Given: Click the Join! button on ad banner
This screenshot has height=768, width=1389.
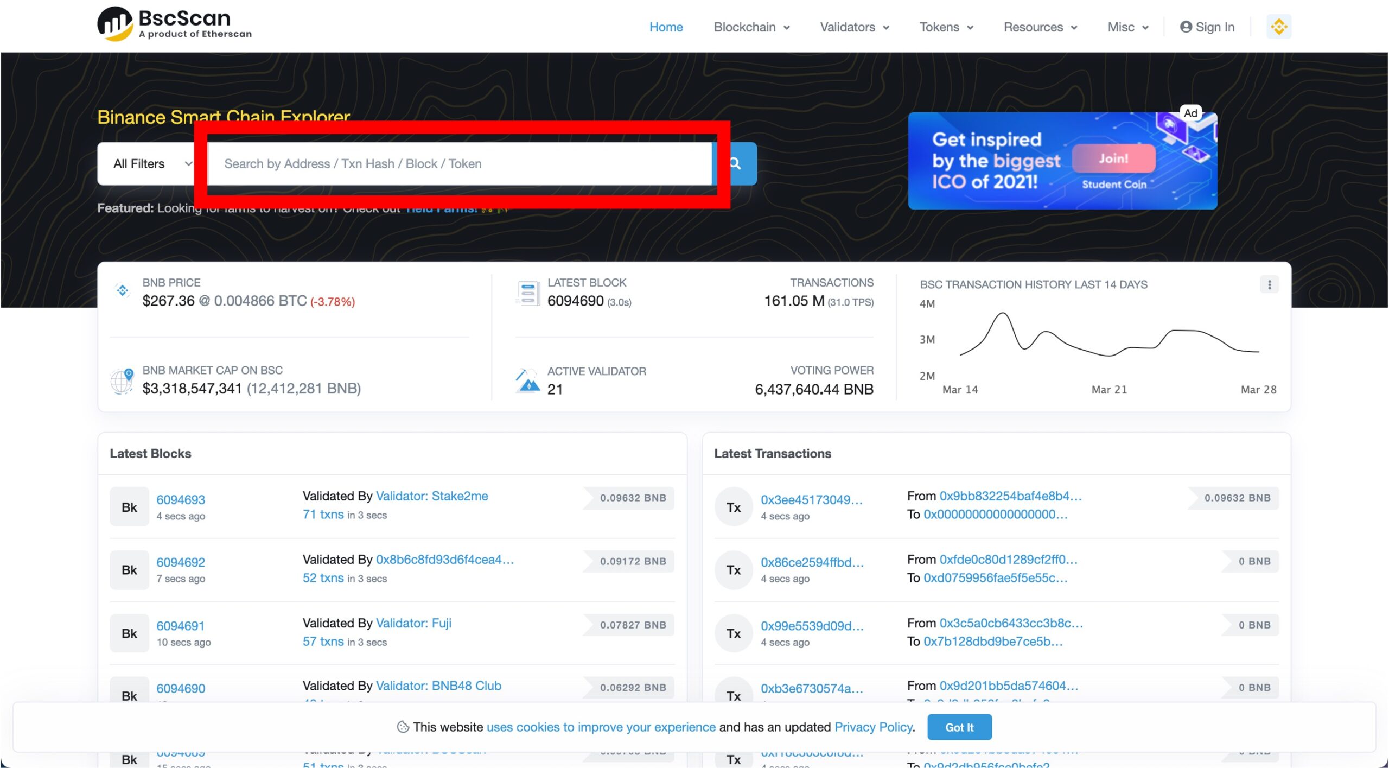Looking at the screenshot, I should (1113, 158).
